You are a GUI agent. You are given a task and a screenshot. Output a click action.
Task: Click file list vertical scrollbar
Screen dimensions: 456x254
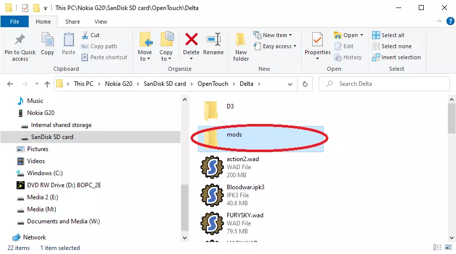(x=451, y=118)
